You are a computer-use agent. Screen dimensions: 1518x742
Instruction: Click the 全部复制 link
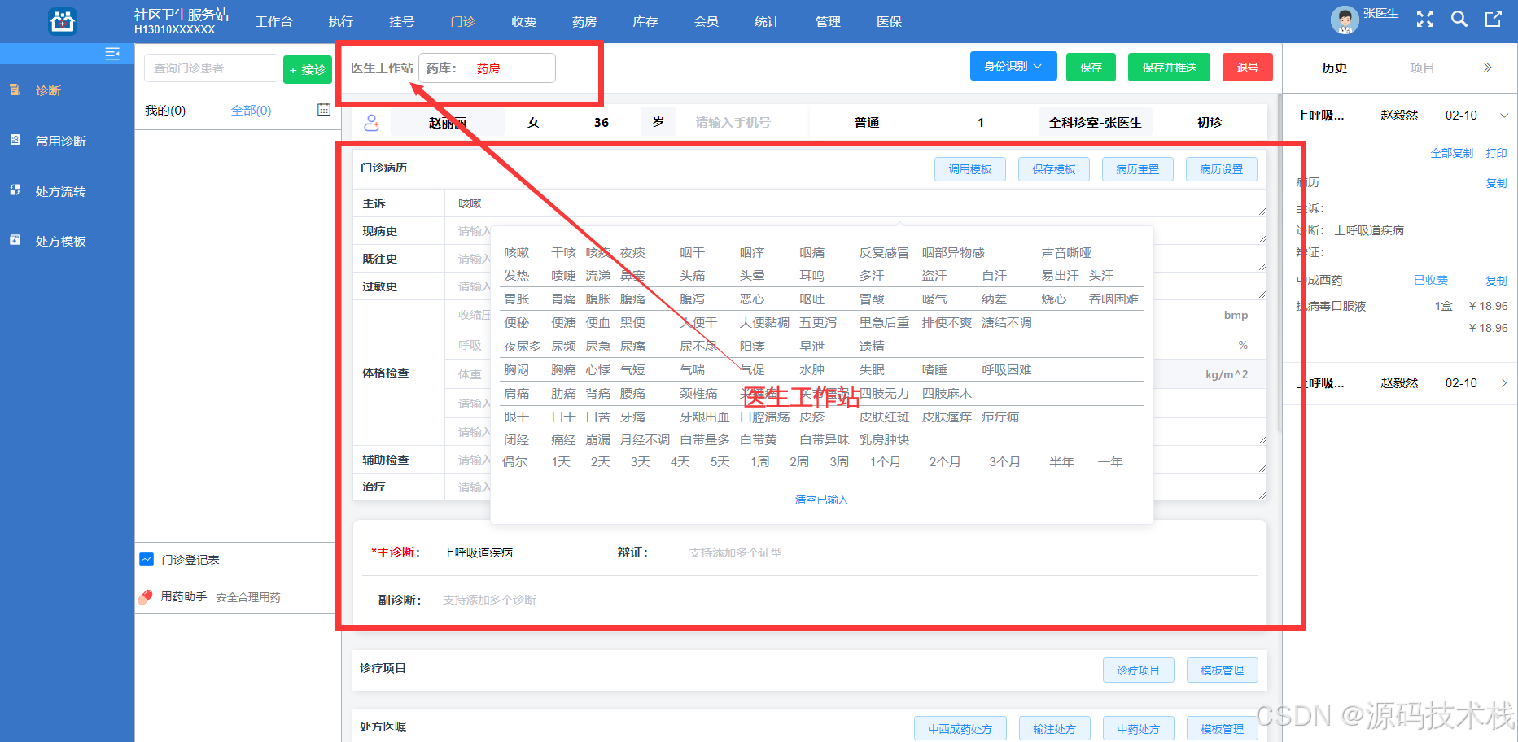coord(1451,153)
